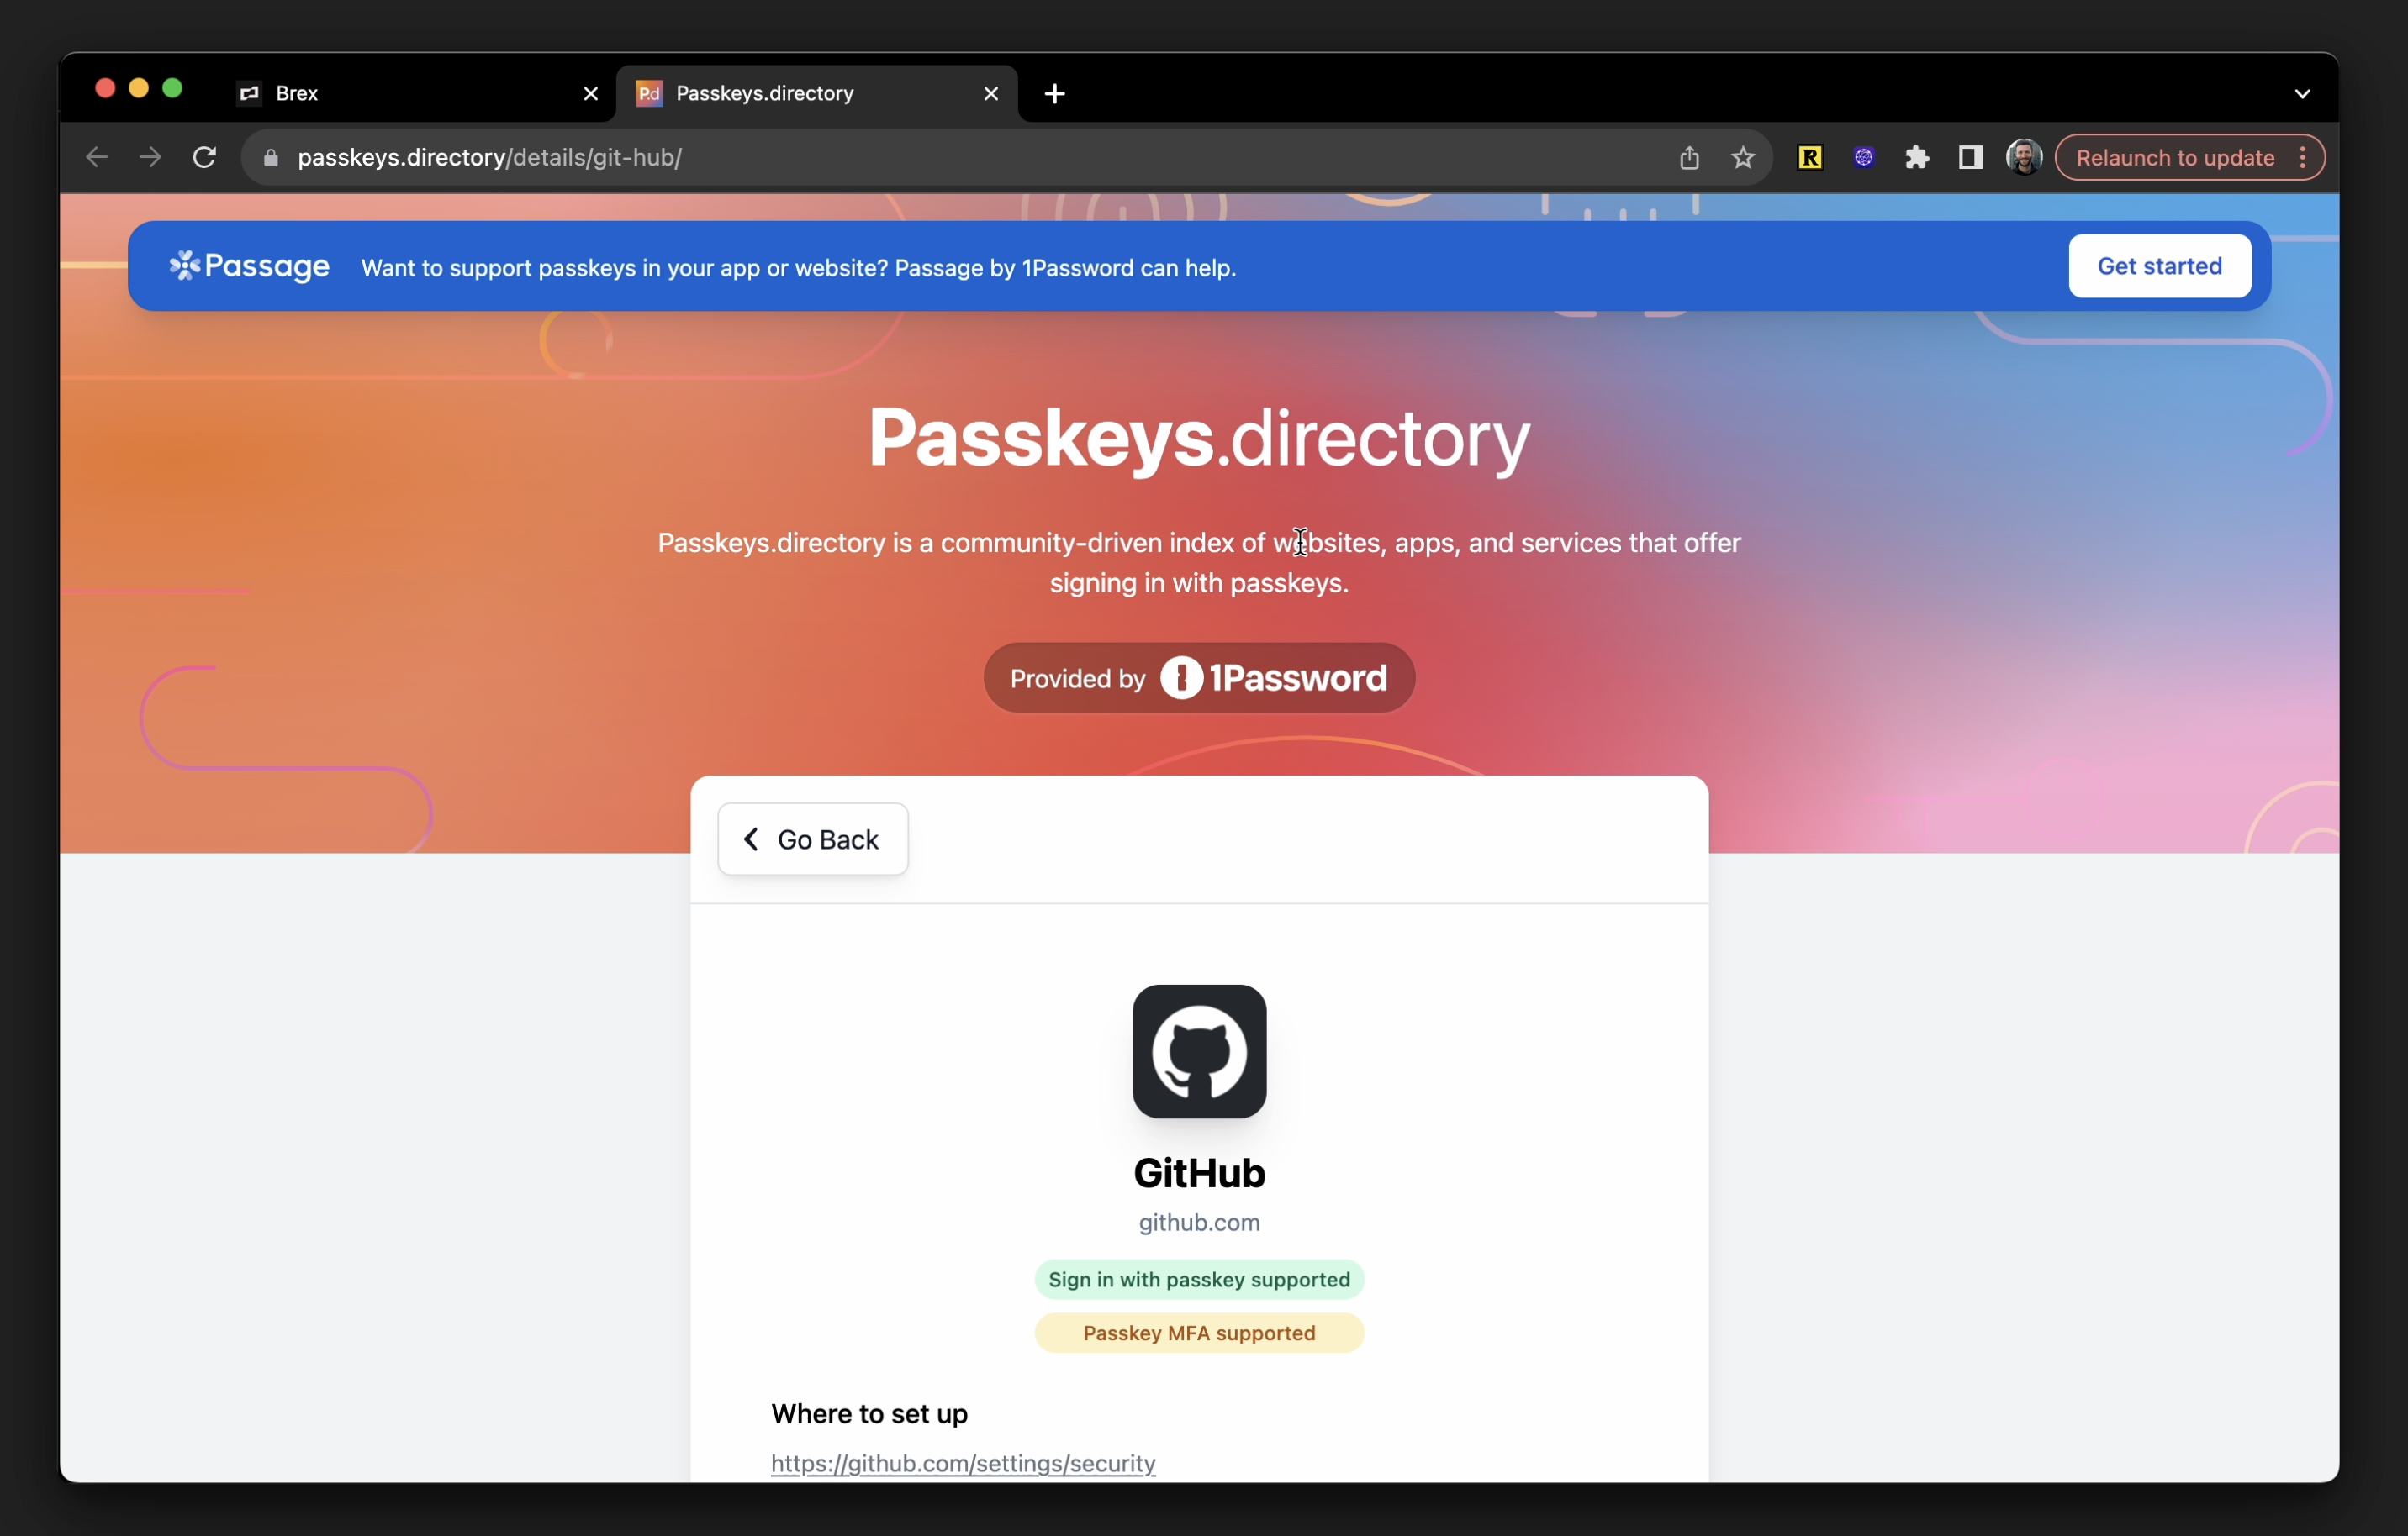Click the yellow minimize window button
Viewport: 2408px width, 1536px height.
[x=139, y=88]
